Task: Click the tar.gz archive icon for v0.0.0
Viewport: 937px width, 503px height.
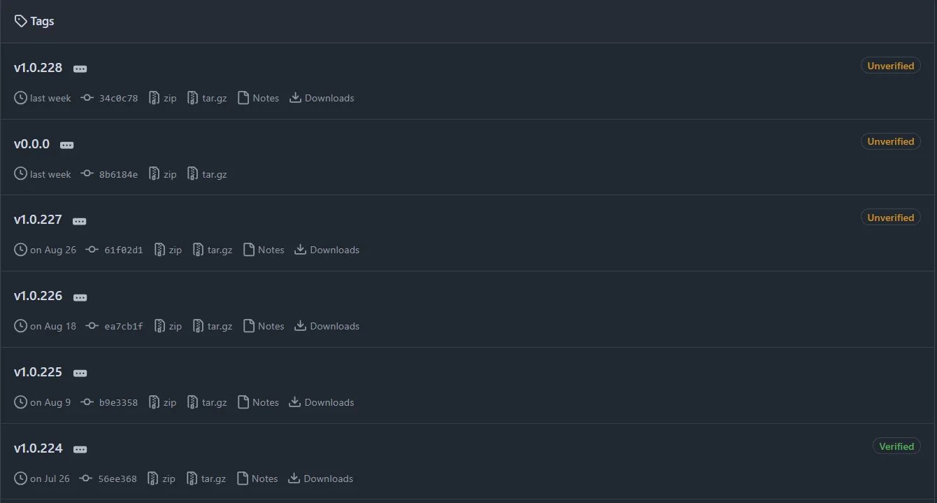Action: pos(193,174)
